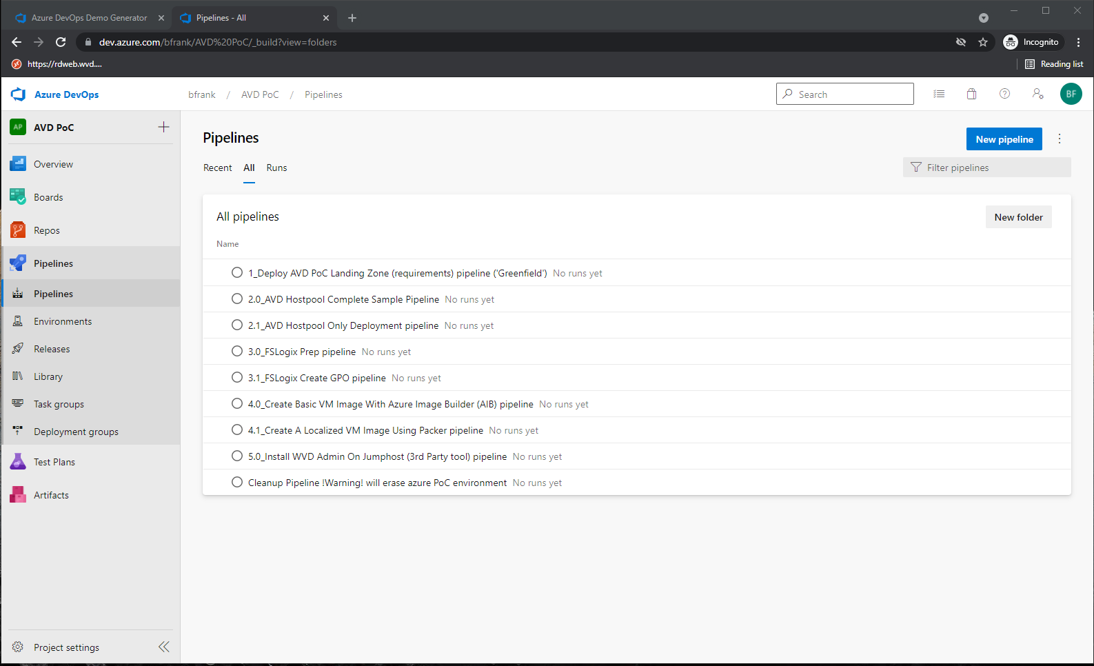Screen dimensions: 1094x666
Task: Click the AVD PoC project avatar
Action: [x=18, y=127]
